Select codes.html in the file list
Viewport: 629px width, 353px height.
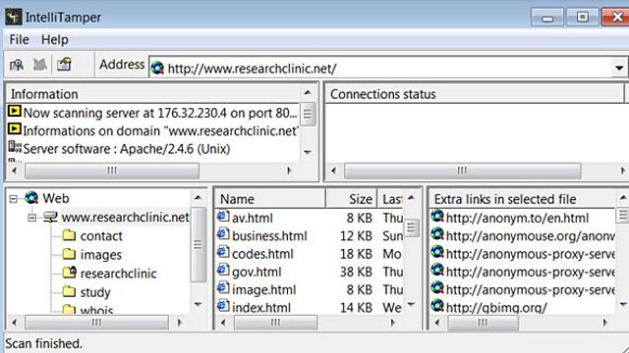coord(262,254)
